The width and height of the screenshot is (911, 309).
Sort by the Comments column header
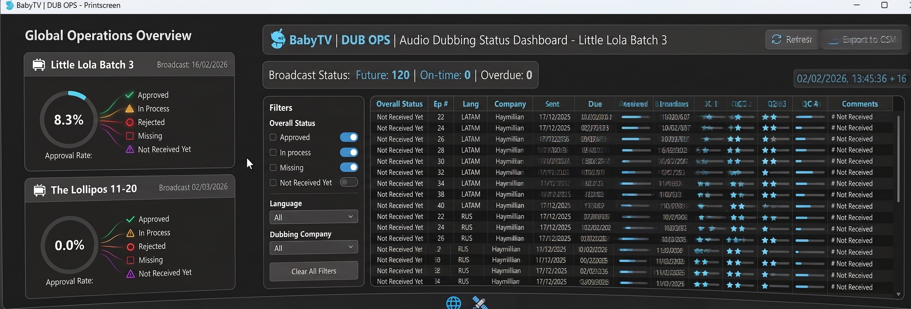[x=860, y=104]
